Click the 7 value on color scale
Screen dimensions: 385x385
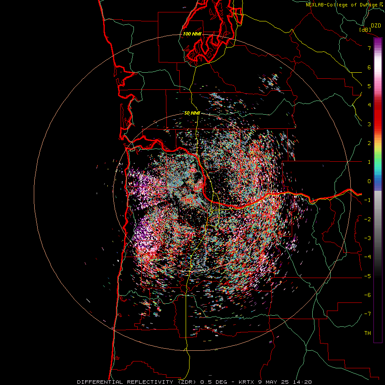pyautogui.click(x=369, y=48)
